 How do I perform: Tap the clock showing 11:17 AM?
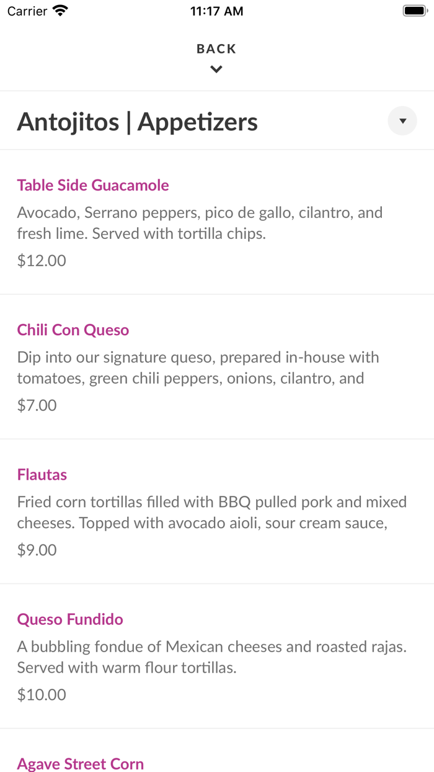pos(216,10)
